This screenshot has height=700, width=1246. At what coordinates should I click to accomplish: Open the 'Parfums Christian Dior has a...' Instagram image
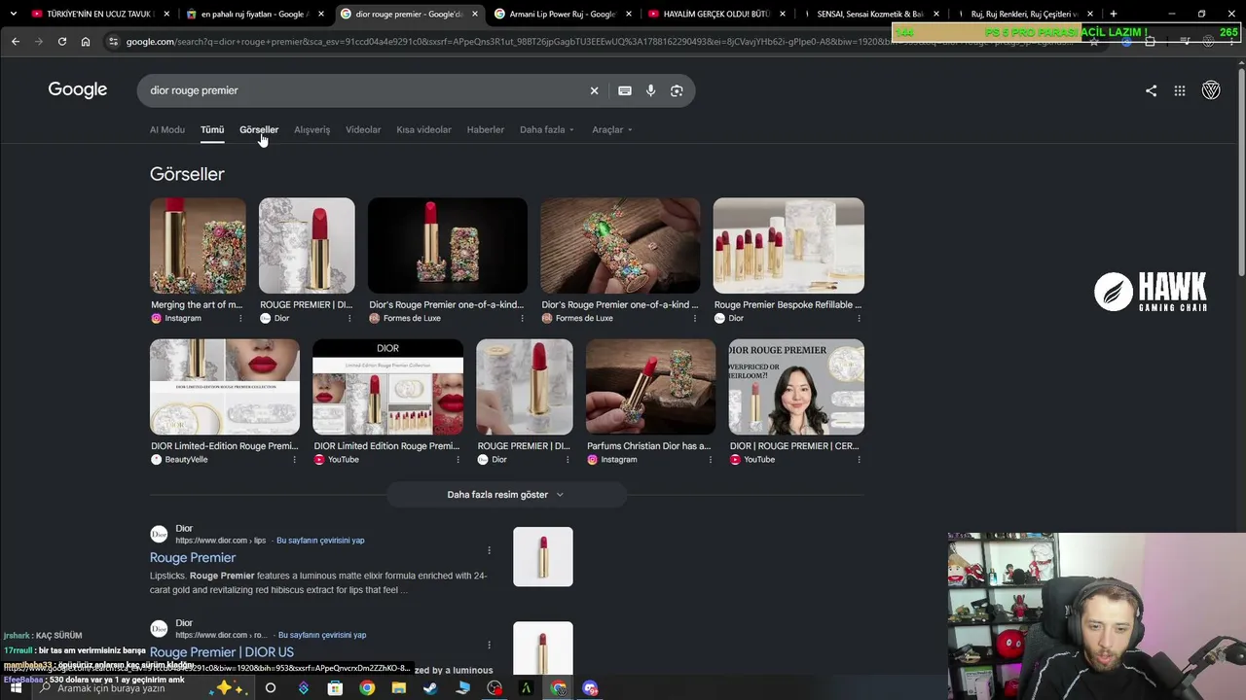(x=650, y=387)
